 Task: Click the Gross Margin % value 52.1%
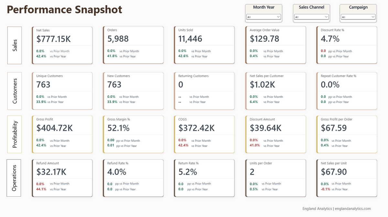pos(118,128)
